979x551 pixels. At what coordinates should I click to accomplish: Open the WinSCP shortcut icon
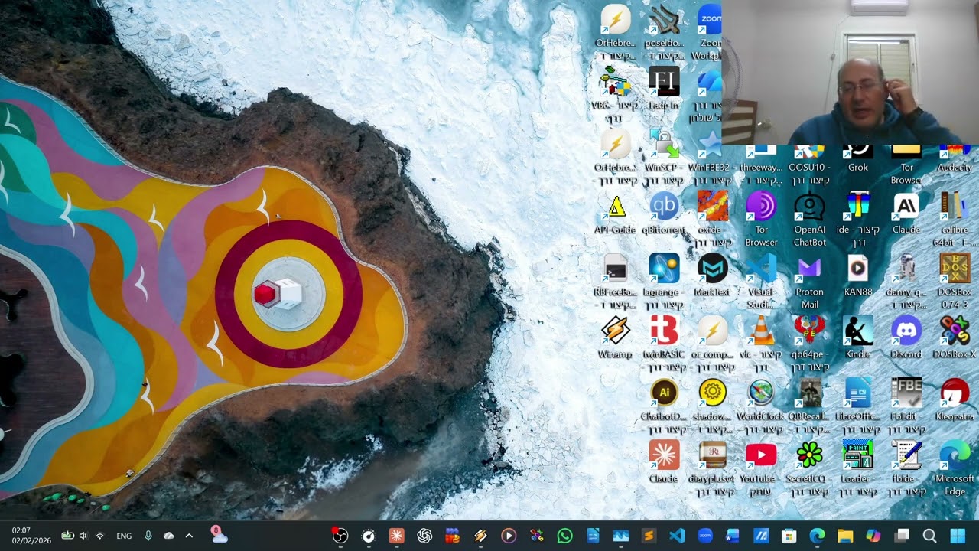tap(664, 143)
